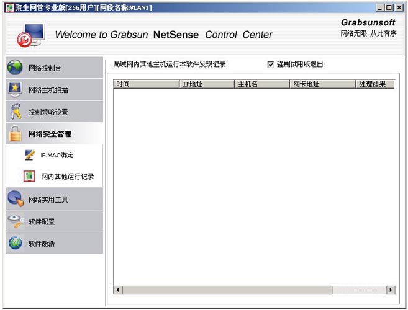
Task: Click the keys icon for 控制策略设置
Action: [x=16, y=111]
